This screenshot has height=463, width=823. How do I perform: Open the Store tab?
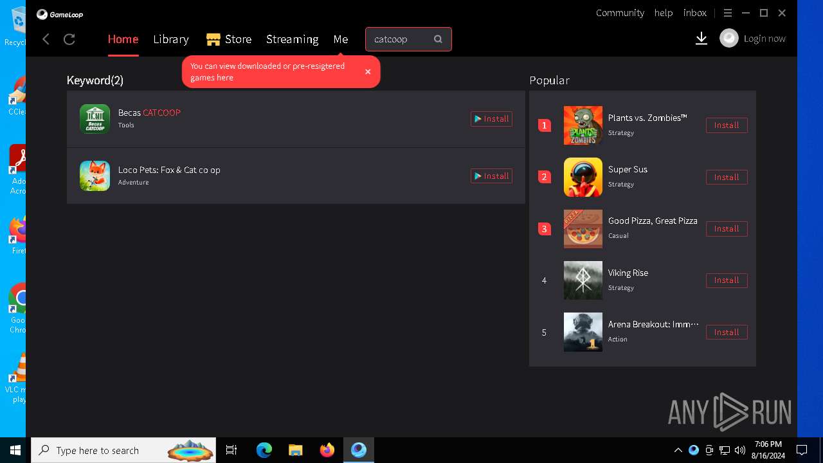238,39
